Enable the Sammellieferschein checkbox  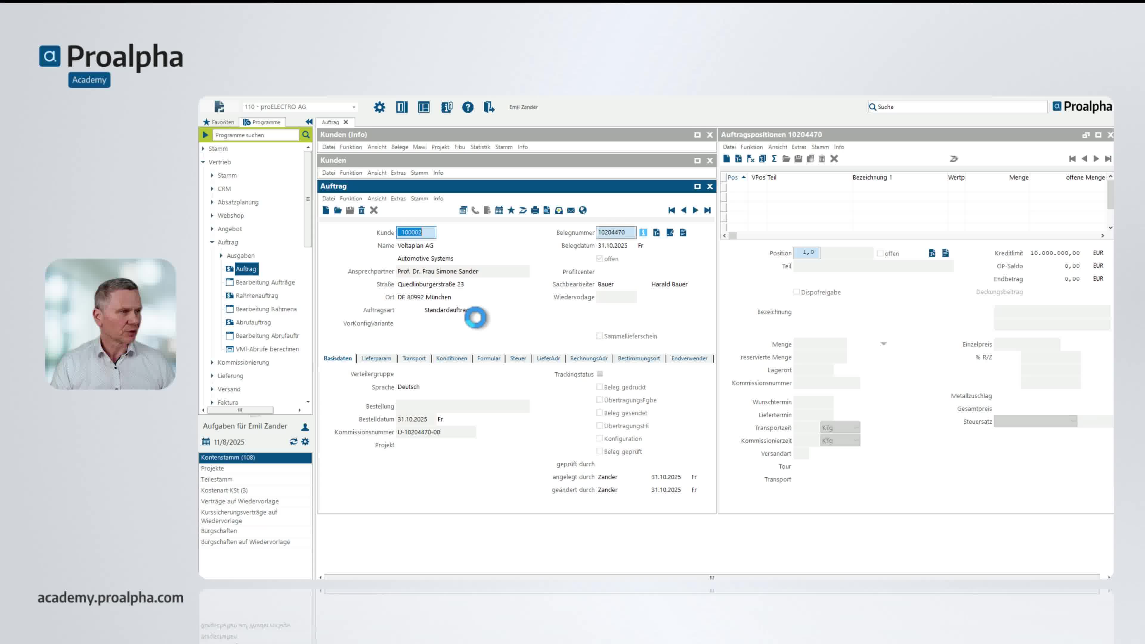click(600, 336)
